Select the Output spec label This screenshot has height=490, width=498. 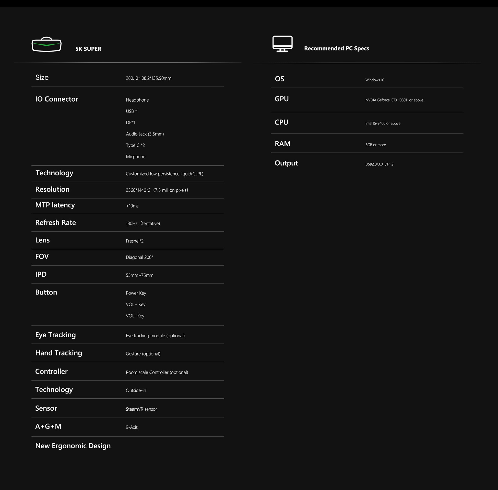click(286, 163)
